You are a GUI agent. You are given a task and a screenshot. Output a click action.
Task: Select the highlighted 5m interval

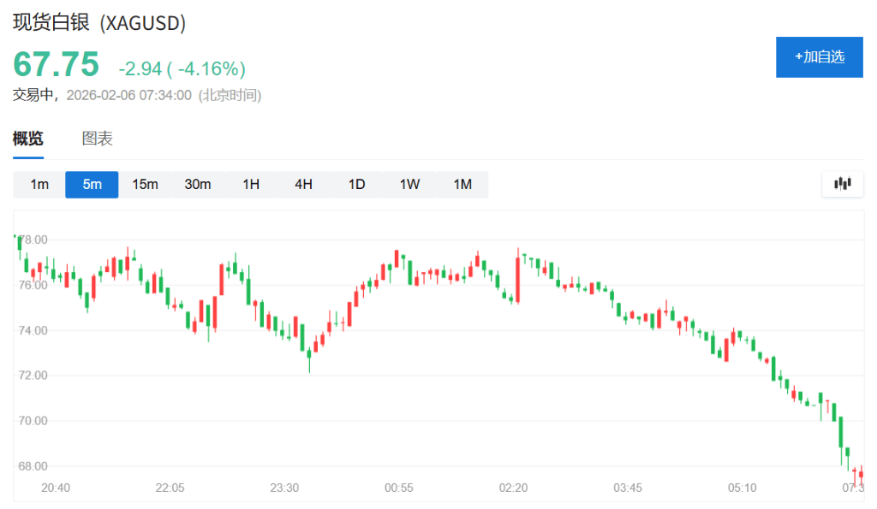pos(92,185)
